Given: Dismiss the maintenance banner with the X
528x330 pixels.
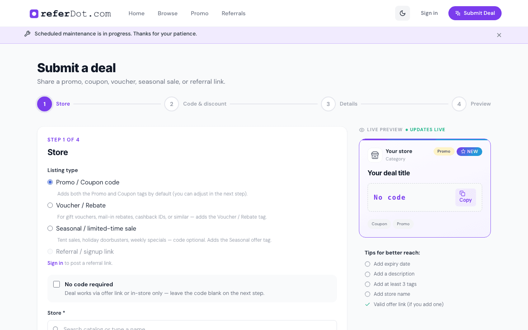Looking at the screenshot, I should 499,35.
